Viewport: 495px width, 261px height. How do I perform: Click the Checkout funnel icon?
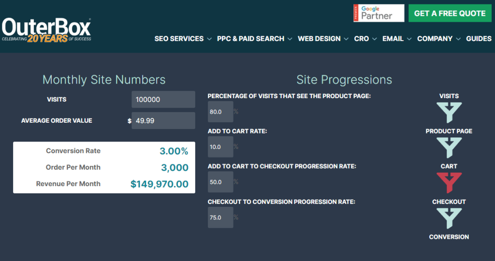(x=449, y=218)
